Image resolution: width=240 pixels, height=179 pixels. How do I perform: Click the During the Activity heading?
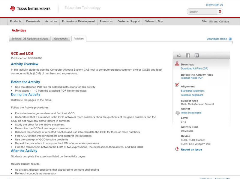click(x=25, y=94)
